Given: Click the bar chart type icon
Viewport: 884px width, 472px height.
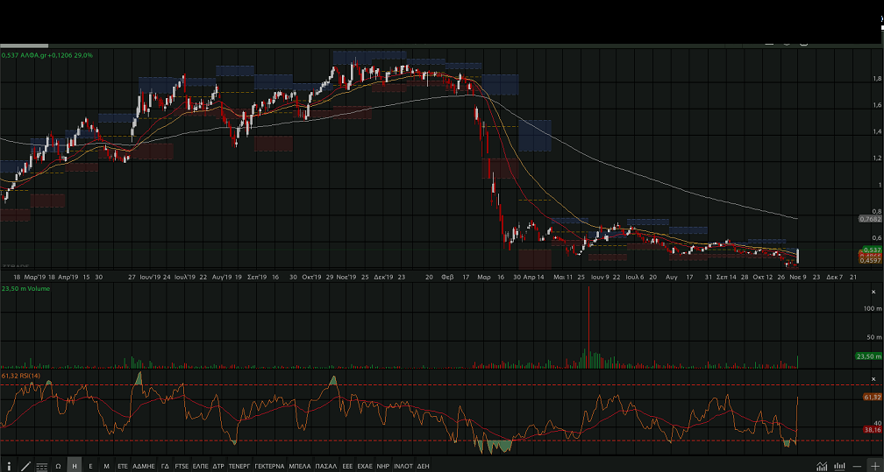Looking at the screenshot, I should 839,466.
